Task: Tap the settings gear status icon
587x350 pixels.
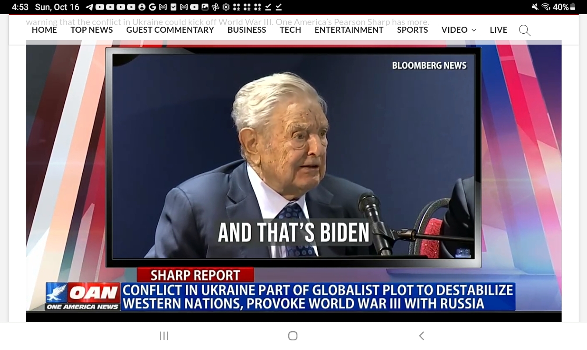Action: pos(226,7)
